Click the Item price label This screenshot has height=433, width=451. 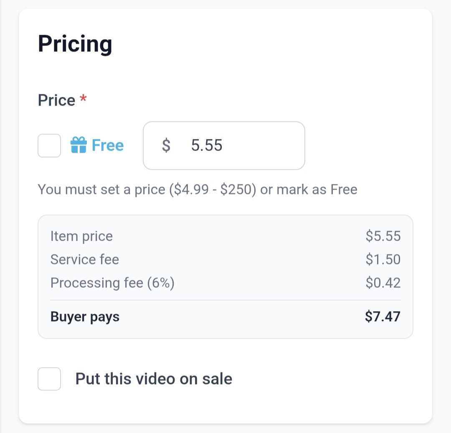click(x=81, y=237)
